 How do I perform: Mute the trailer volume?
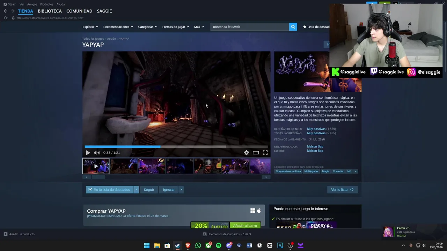click(x=97, y=153)
